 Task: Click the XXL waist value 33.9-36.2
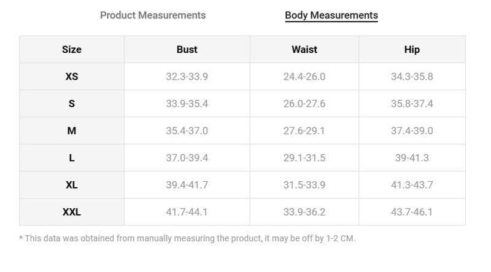[304, 212]
